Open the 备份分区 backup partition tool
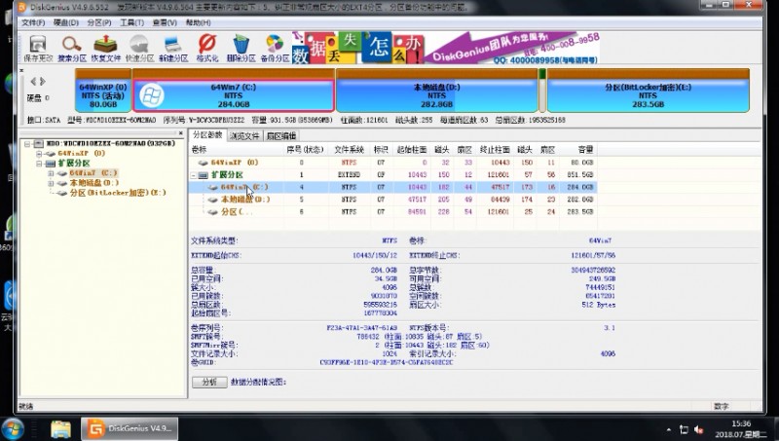 (275, 49)
